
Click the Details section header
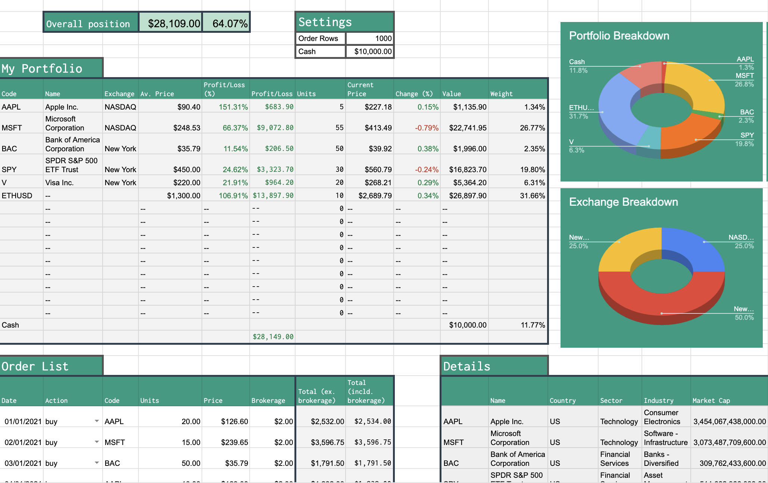pos(494,366)
